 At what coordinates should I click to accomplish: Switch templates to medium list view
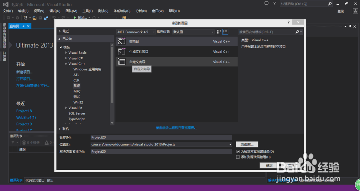(x=225, y=32)
